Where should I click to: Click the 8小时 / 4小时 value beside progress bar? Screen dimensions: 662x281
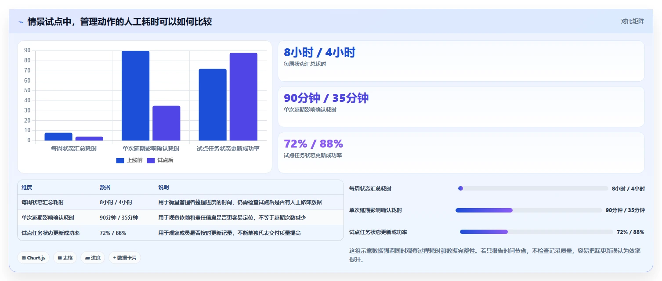click(628, 189)
